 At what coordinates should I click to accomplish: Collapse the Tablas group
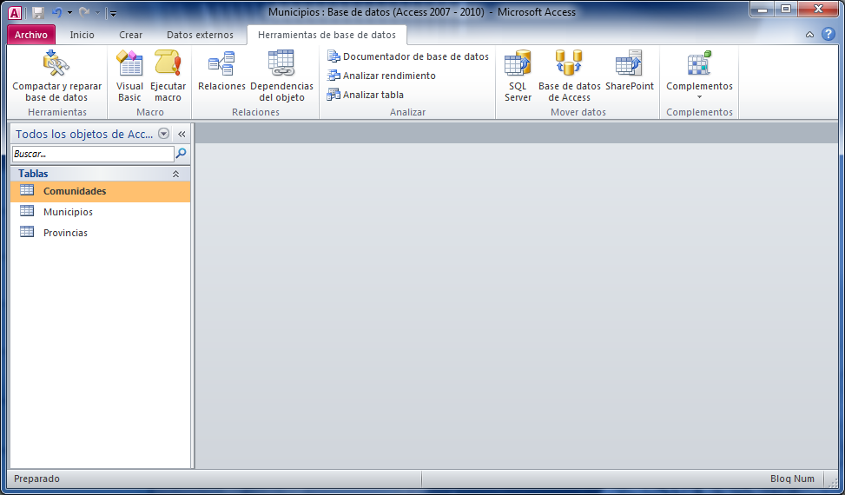(175, 174)
